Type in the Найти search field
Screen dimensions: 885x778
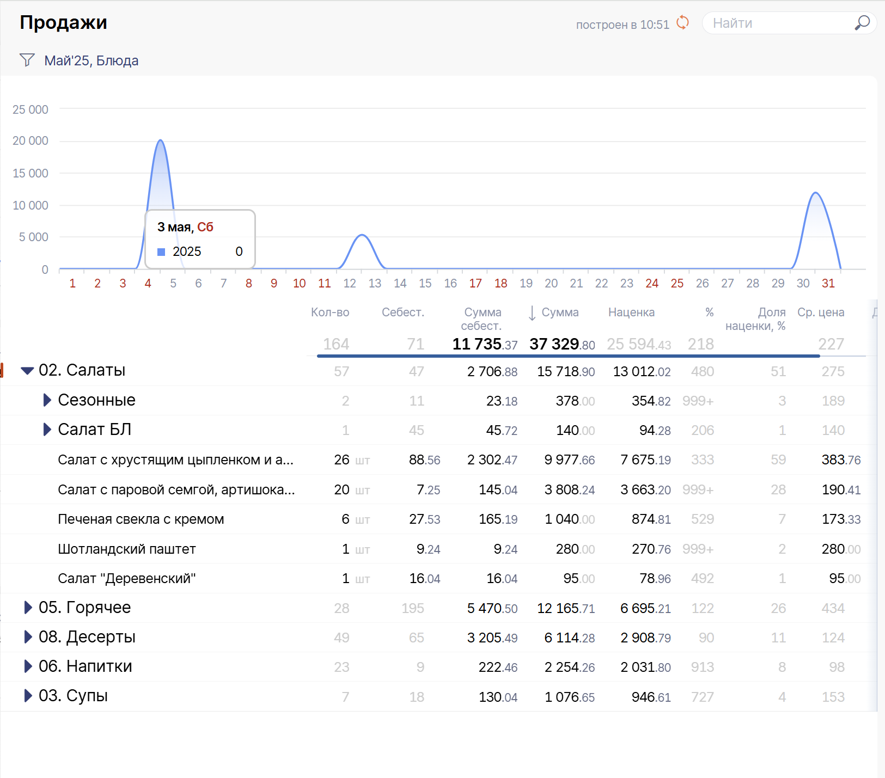[779, 23]
